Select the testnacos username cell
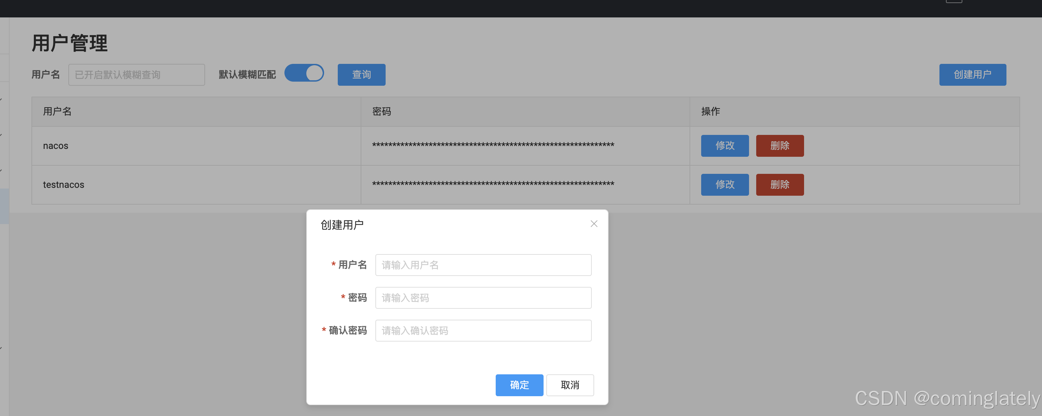The height and width of the screenshot is (416, 1042). [x=196, y=185]
